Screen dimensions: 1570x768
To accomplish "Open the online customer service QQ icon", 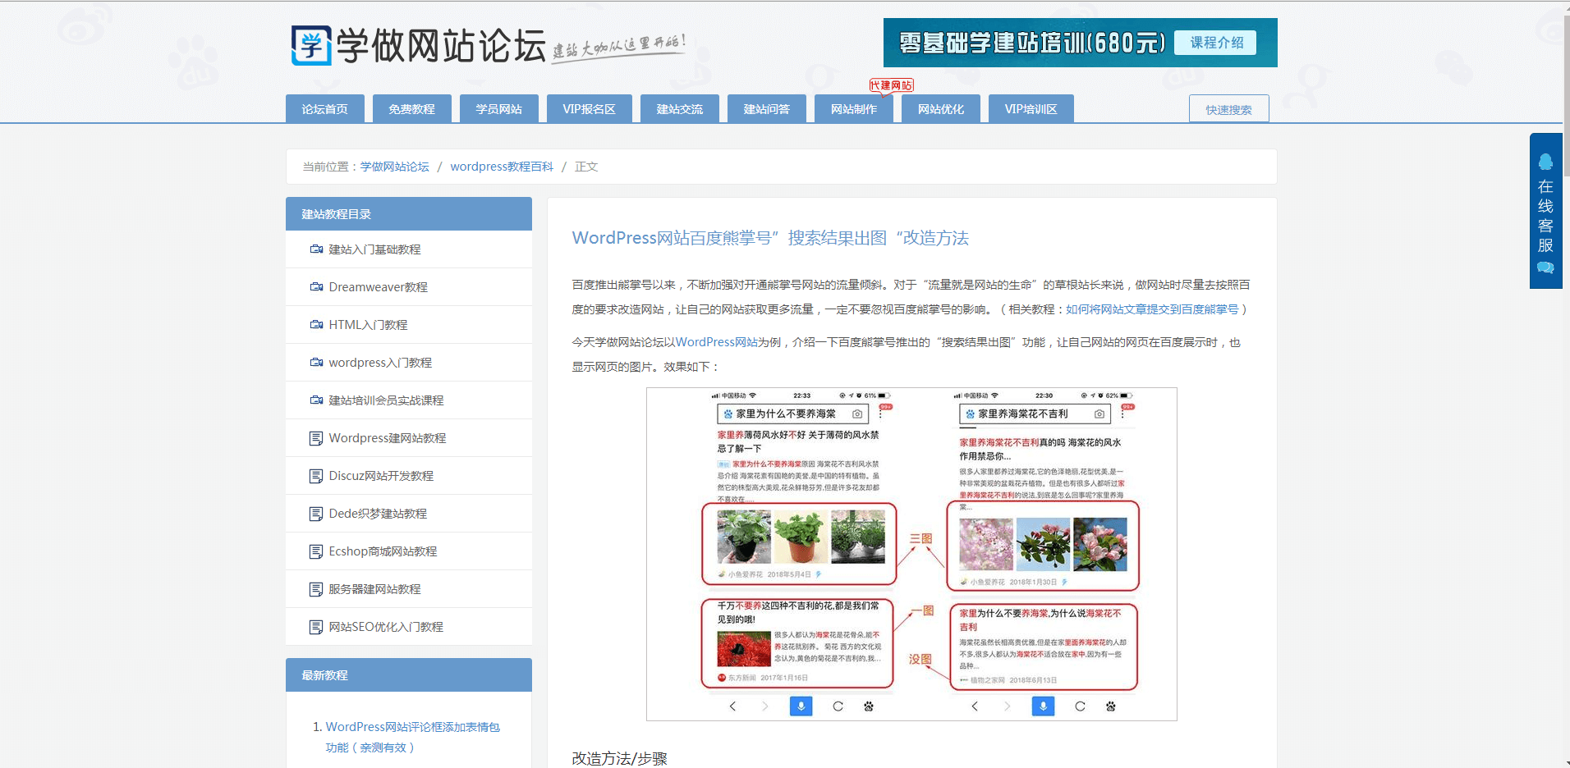I will point(1545,162).
